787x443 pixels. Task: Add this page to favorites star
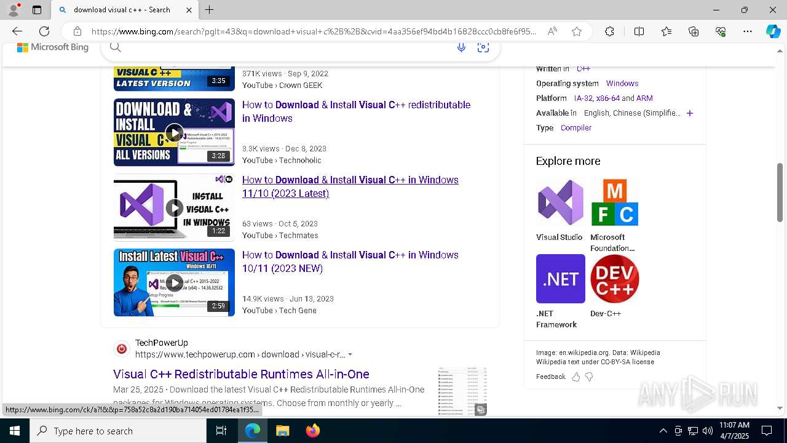pos(577,31)
